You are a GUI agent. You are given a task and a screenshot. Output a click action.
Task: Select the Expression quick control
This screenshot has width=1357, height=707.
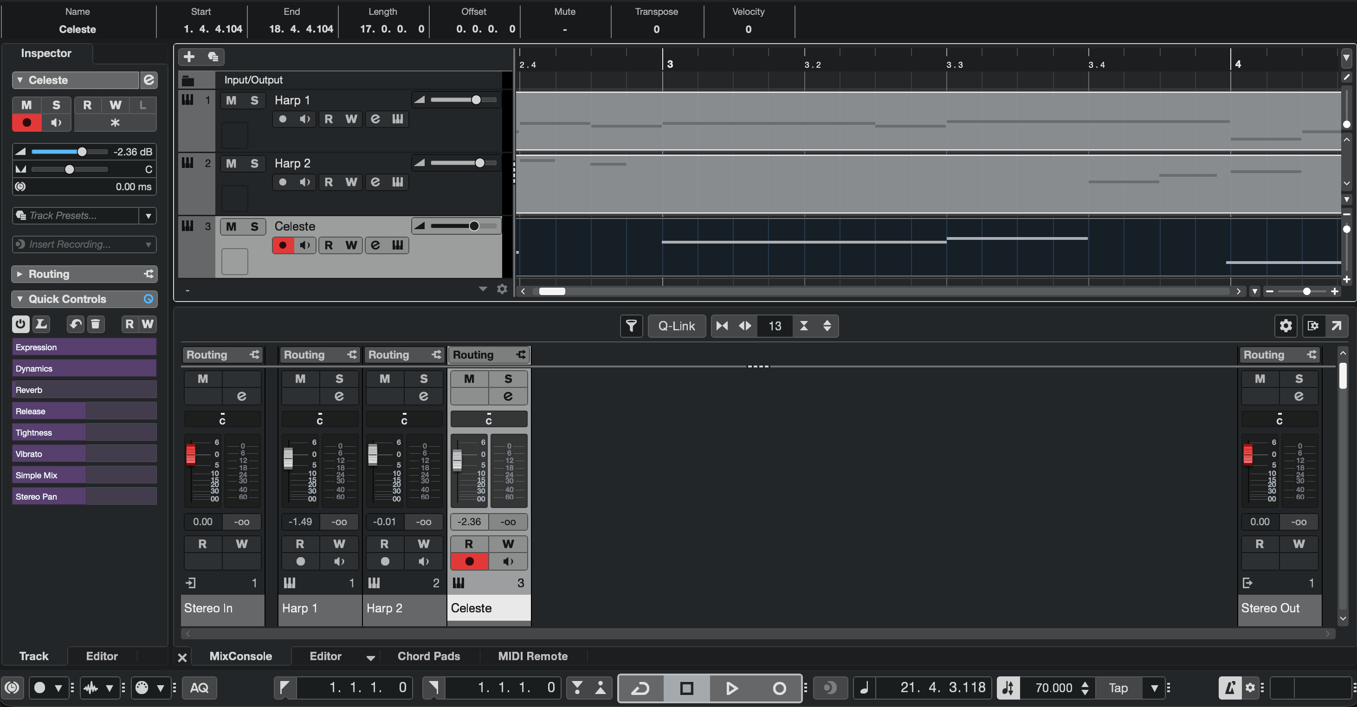click(84, 347)
